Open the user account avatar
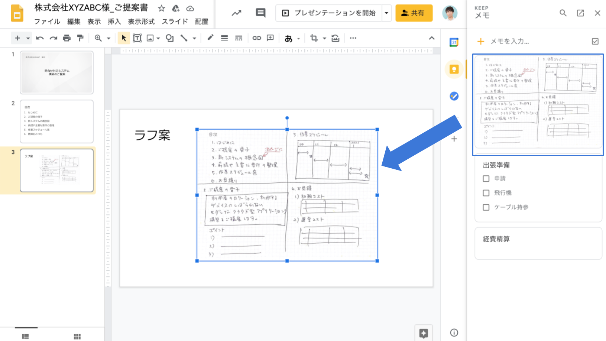The height and width of the screenshot is (341, 606). 450,13
